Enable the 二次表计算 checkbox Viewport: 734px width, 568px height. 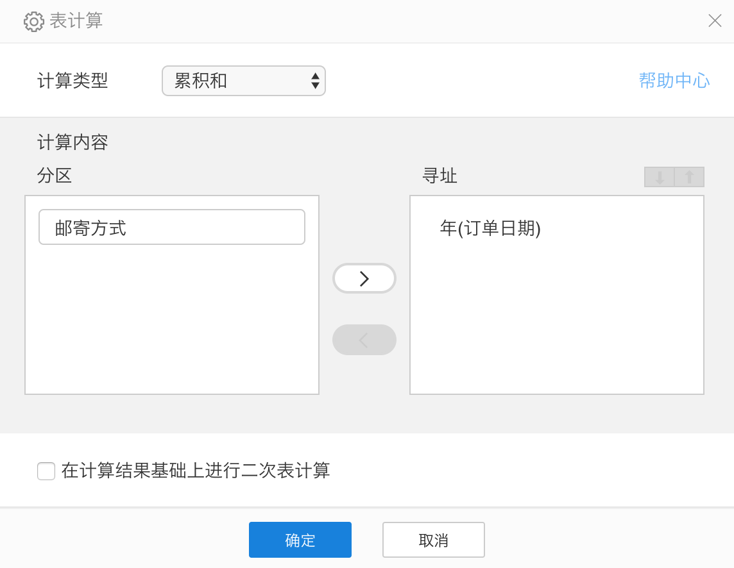[x=46, y=471]
